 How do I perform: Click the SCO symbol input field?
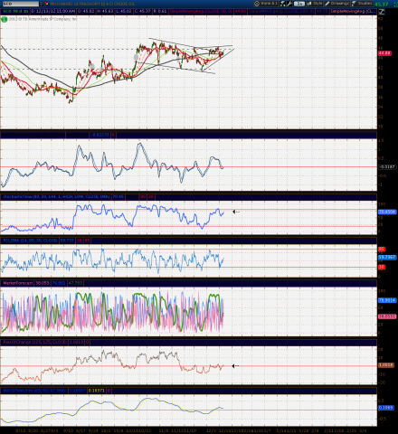[21, 4]
